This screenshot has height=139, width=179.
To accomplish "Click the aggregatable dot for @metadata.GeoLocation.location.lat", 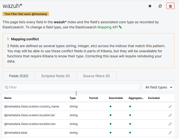I will 130,115.
